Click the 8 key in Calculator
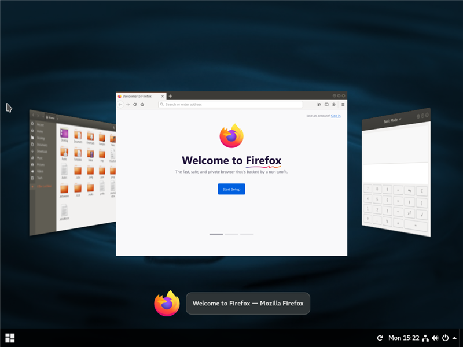 pyautogui.click(x=377, y=189)
